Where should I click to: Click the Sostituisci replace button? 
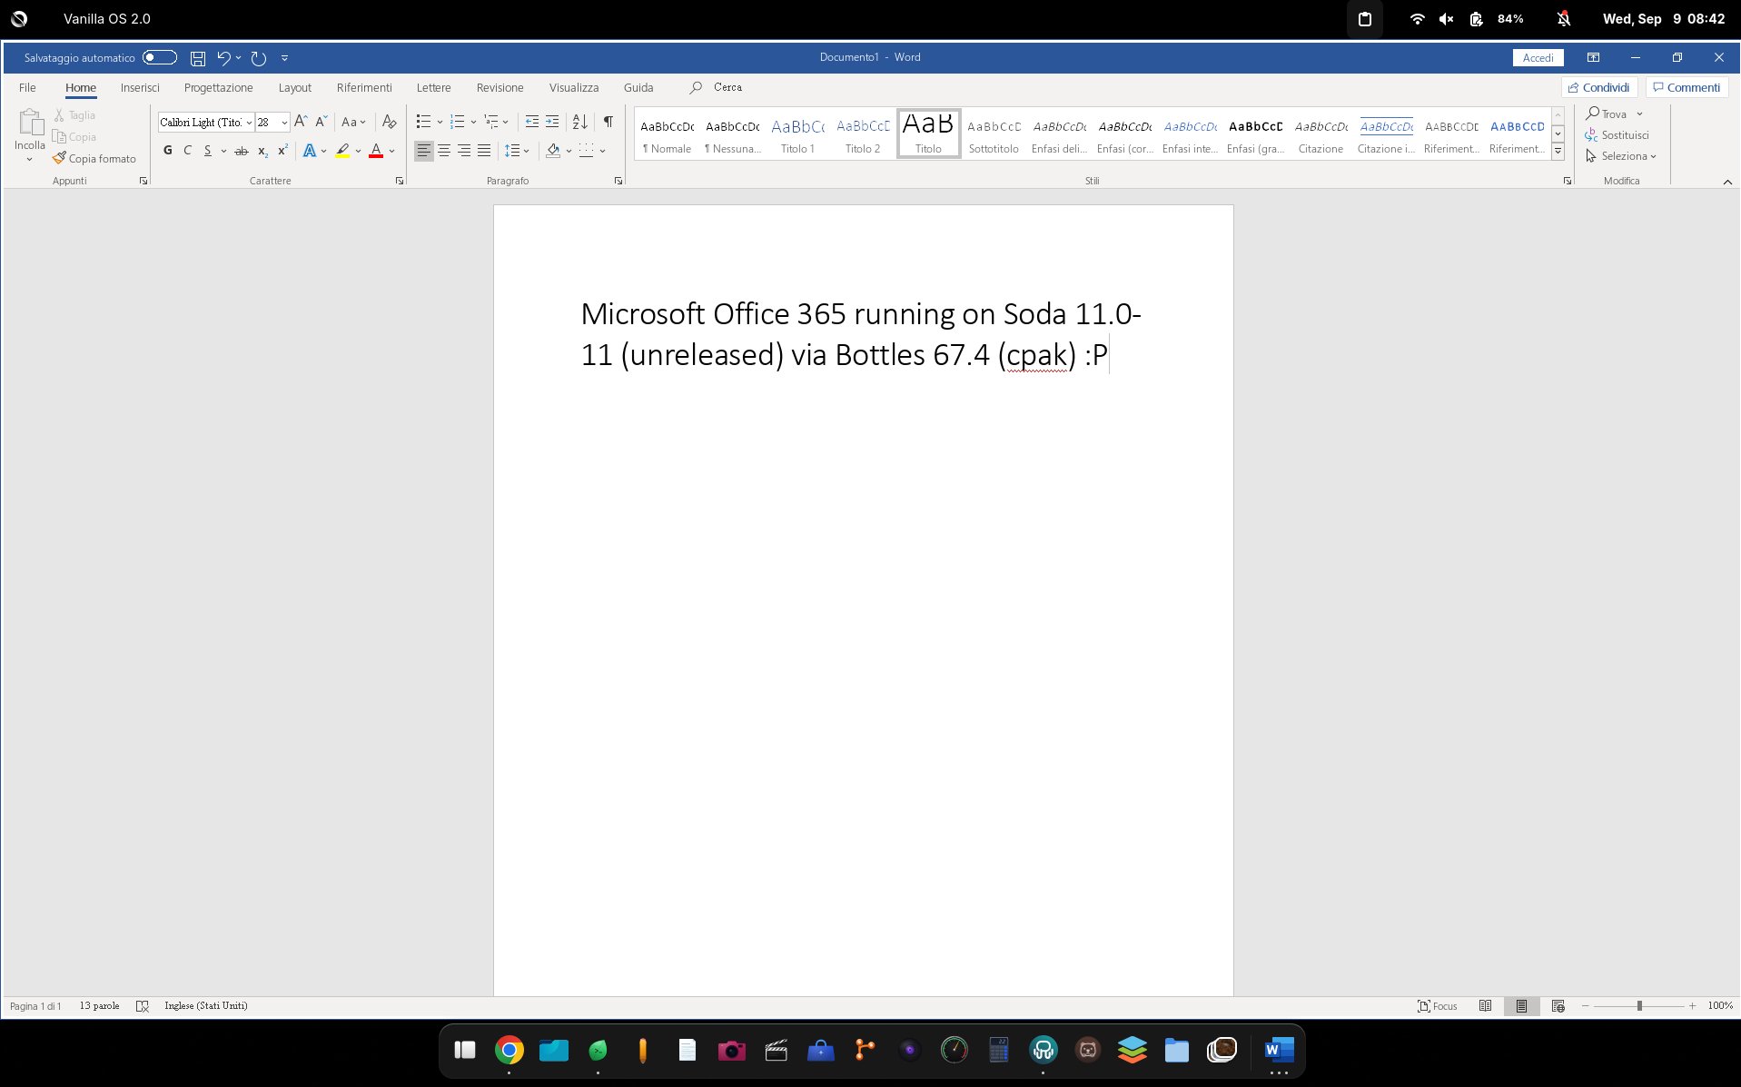click(x=1617, y=135)
